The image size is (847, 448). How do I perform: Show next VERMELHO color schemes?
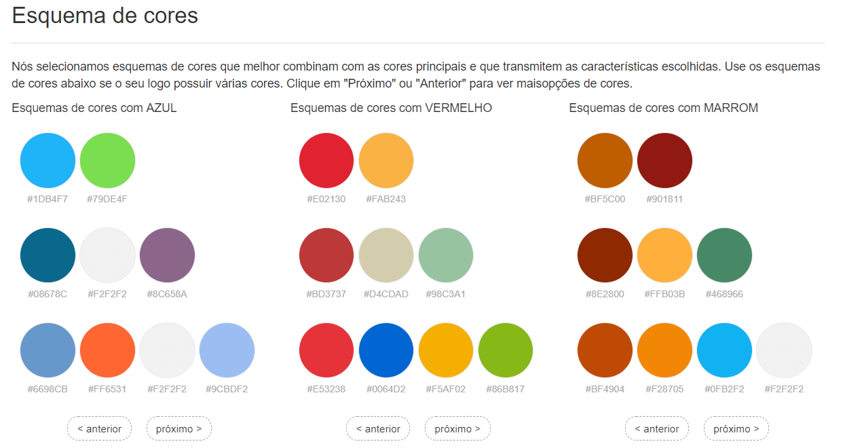[x=457, y=428]
